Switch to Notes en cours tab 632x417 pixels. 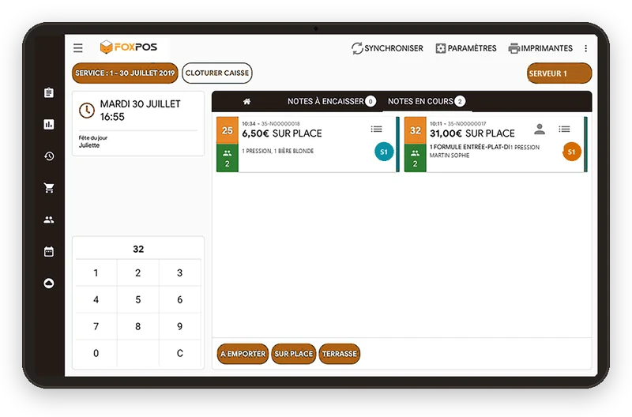click(x=427, y=101)
